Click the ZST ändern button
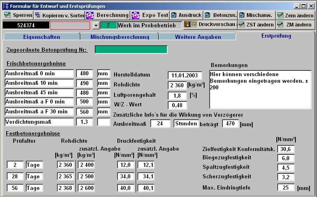Viewport: 317px width, 197px height. pos(256,25)
